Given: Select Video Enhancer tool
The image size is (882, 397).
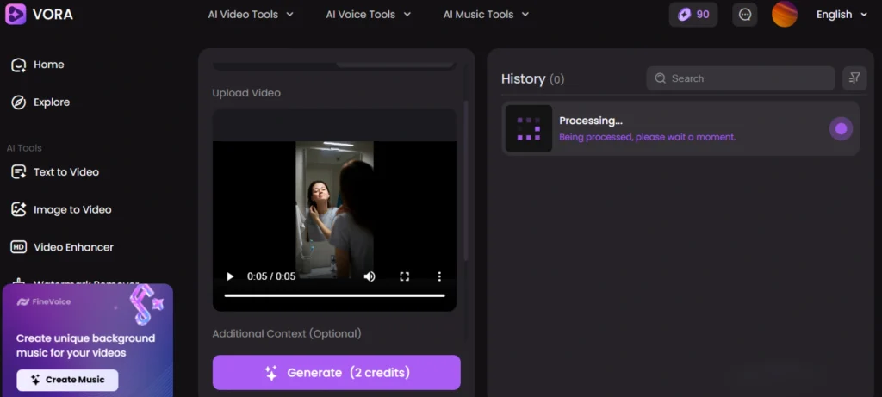Looking at the screenshot, I should (x=62, y=247).
